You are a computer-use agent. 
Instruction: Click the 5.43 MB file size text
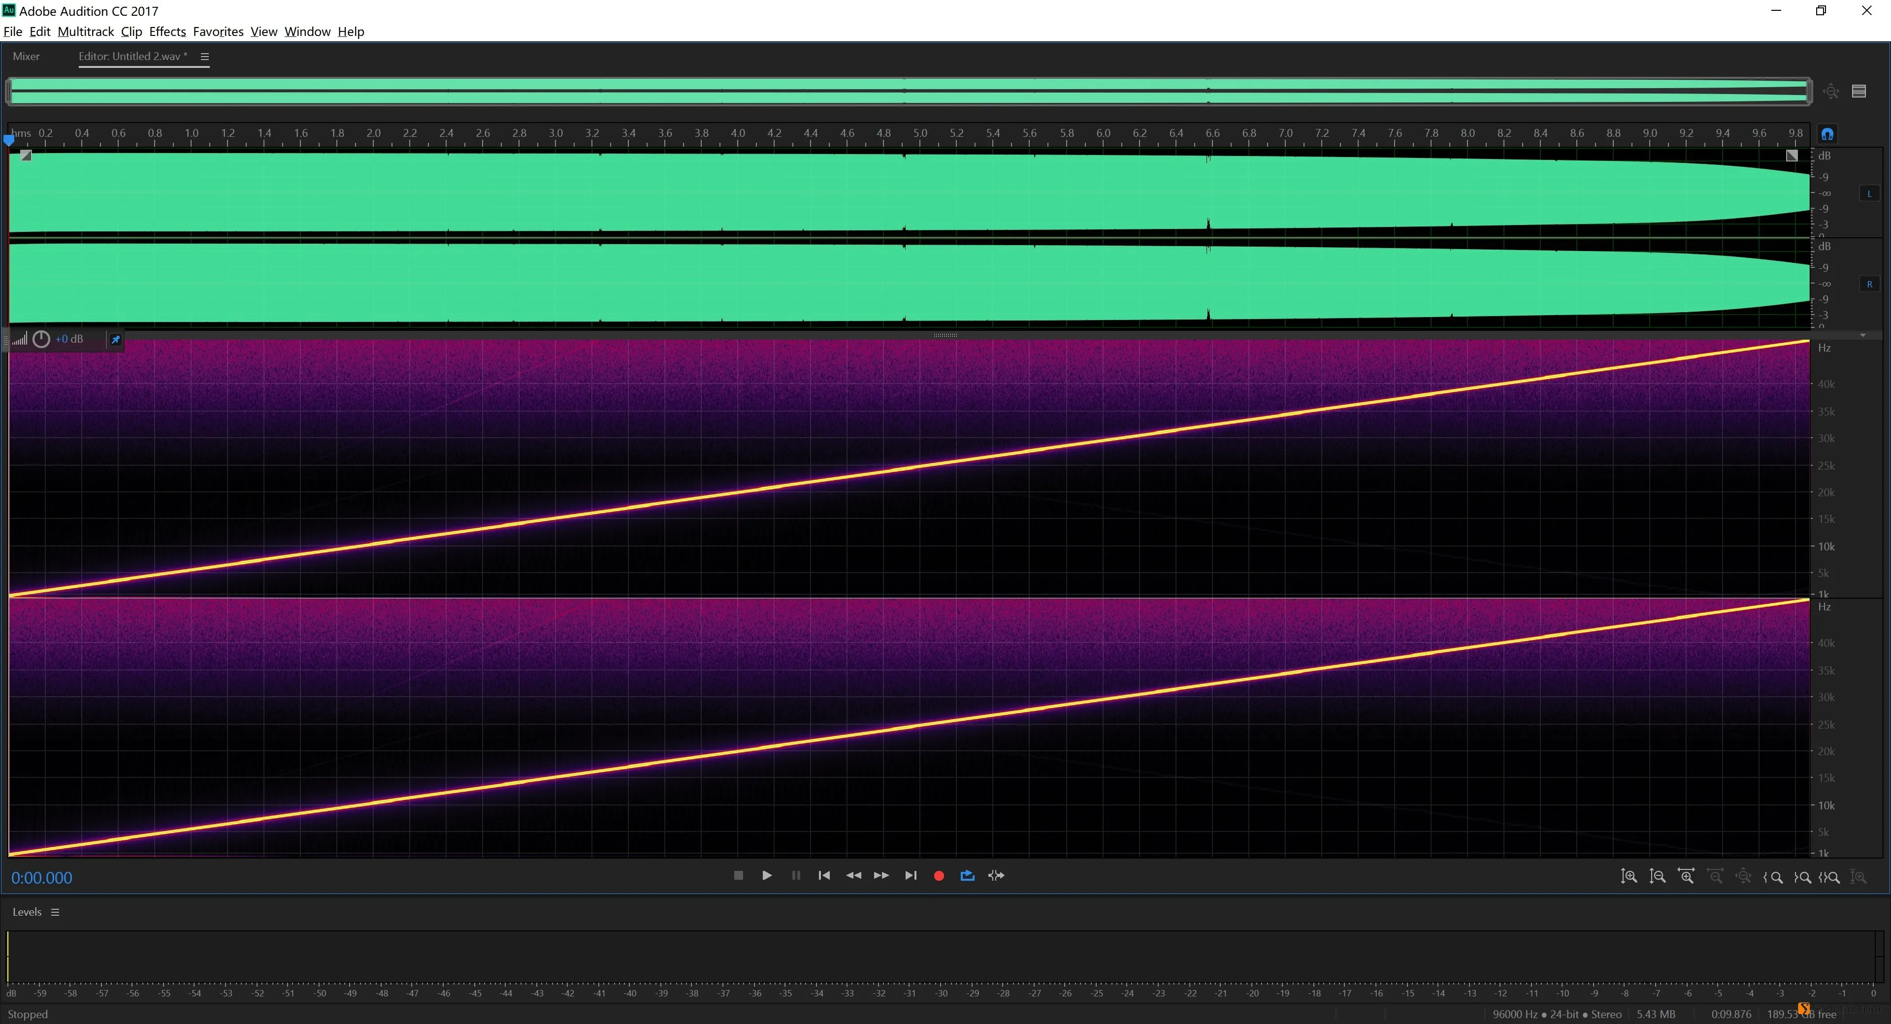click(x=1655, y=1014)
